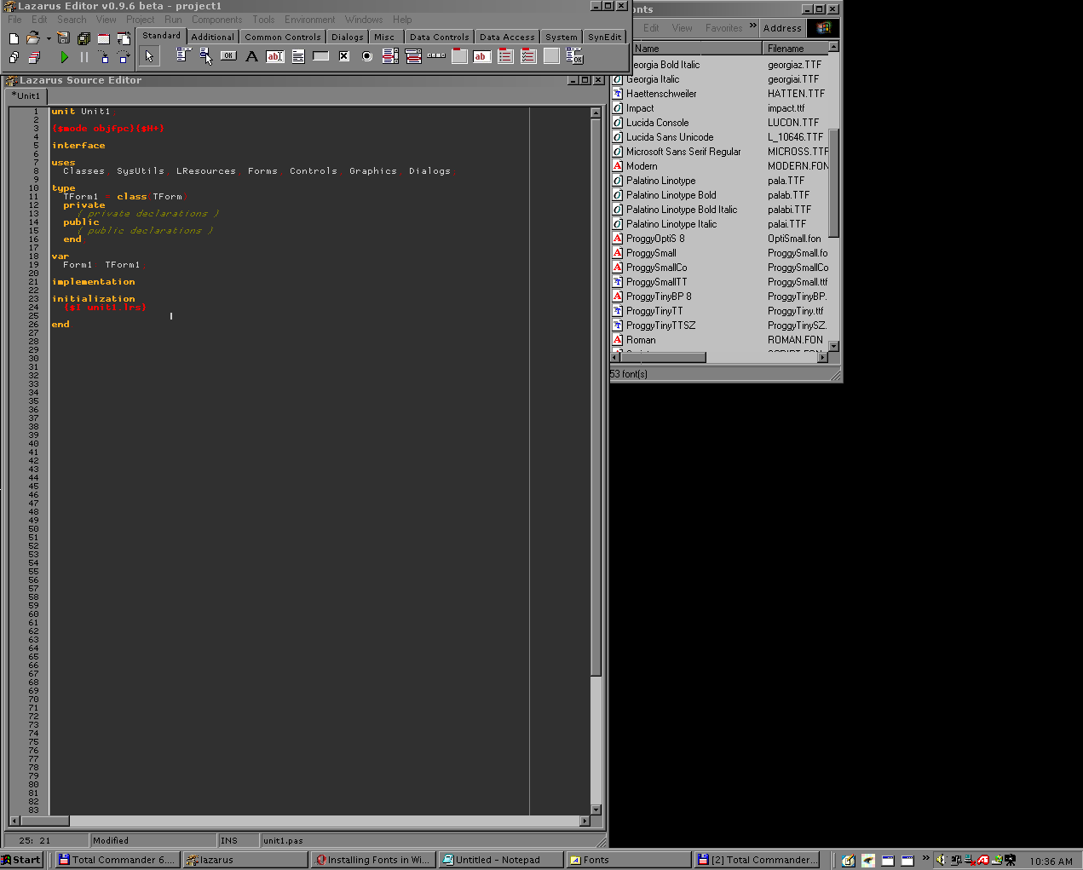The height and width of the screenshot is (870, 1083).
Task: Open the Run menu in Lazarus
Action: point(173,20)
